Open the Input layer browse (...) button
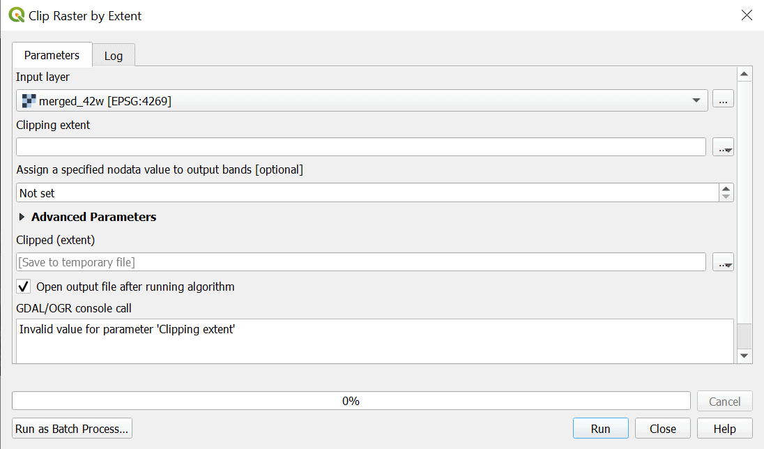 pos(723,98)
